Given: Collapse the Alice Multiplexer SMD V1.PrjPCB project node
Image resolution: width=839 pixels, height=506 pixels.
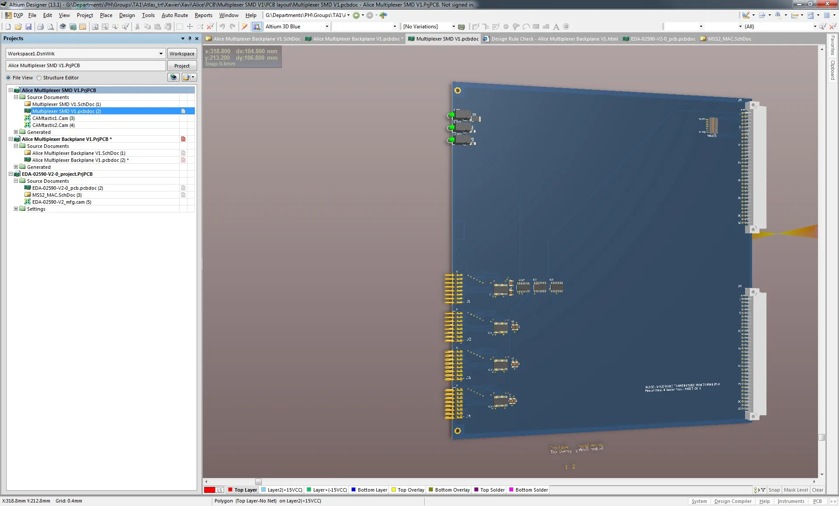Looking at the screenshot, I should point(11,90).
